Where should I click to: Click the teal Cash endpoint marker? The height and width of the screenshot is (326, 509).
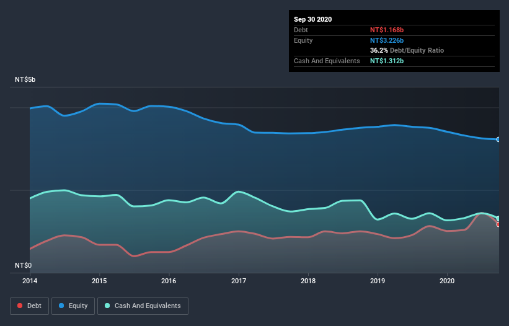click(498, 218)
